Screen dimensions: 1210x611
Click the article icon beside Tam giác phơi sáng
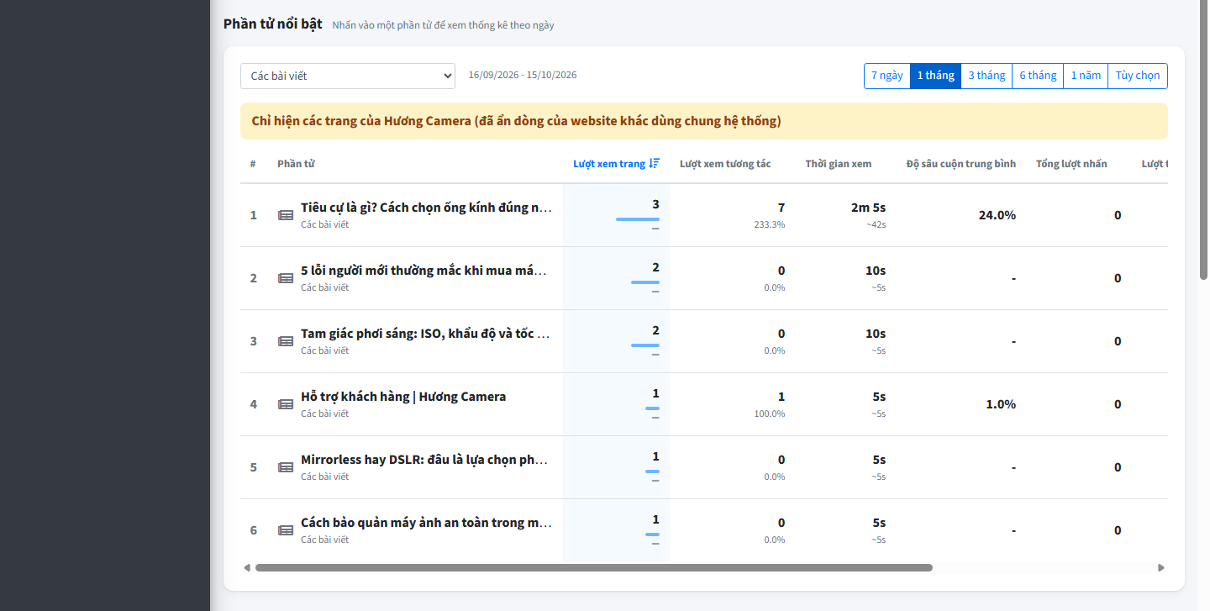pyautogui.click(x=286, y=341)
